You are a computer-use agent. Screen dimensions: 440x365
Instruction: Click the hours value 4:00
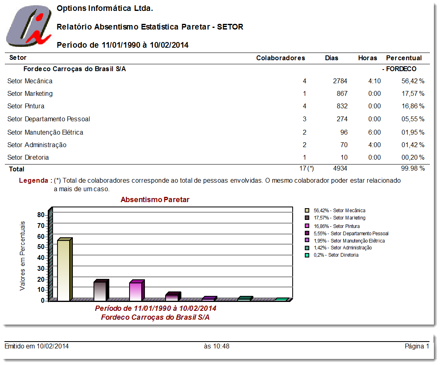[374, 145]
